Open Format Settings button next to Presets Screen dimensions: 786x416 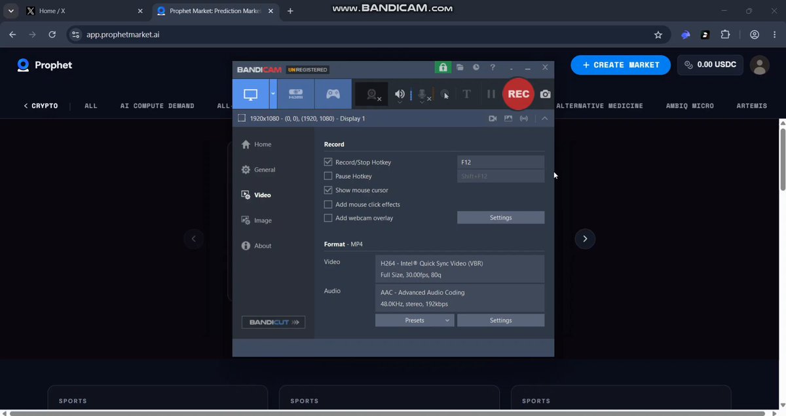pyautogui.click(x=500, y=320)
